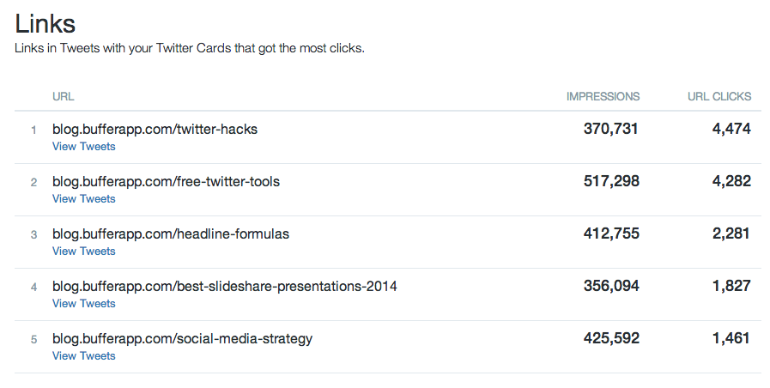
Task: Click the URL CLICKS column header
Action: point(719,97)
